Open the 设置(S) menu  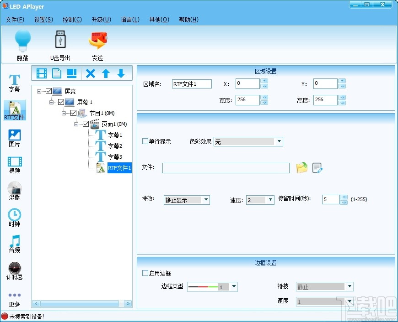(x=43, y=20)
